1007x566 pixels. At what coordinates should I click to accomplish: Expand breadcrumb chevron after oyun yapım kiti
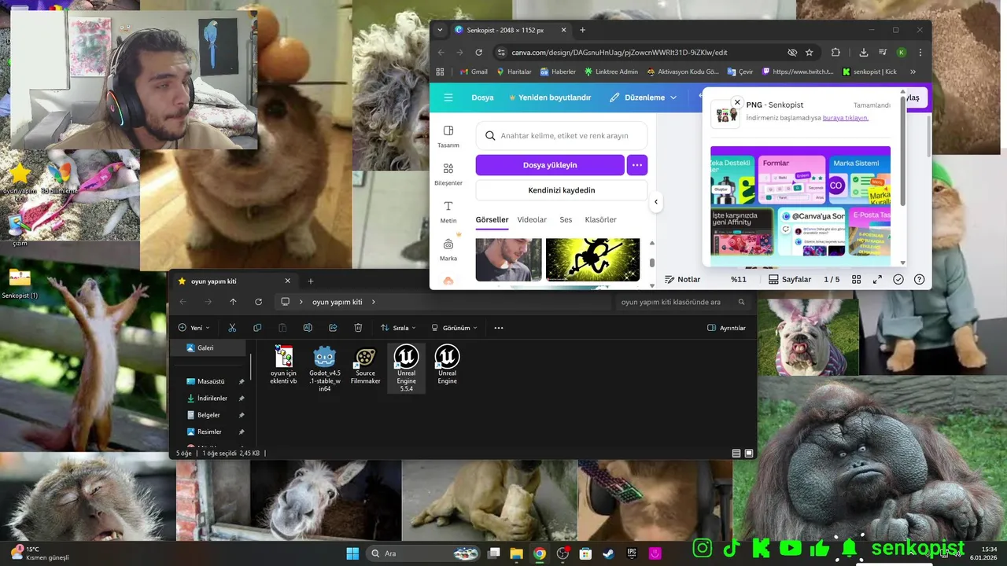[x=373, y=302]
